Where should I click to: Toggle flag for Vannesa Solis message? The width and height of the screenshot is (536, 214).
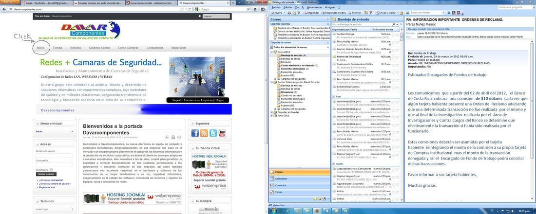[398, 140]
